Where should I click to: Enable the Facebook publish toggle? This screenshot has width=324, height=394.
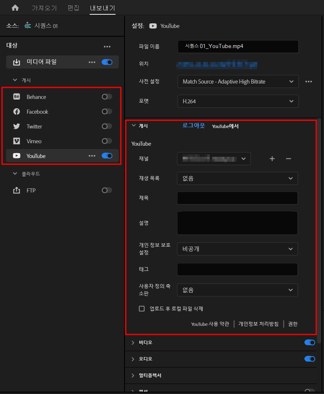(x=107, y=111)
